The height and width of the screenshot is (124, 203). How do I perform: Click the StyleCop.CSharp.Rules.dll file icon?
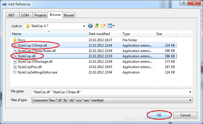(15, 51)
